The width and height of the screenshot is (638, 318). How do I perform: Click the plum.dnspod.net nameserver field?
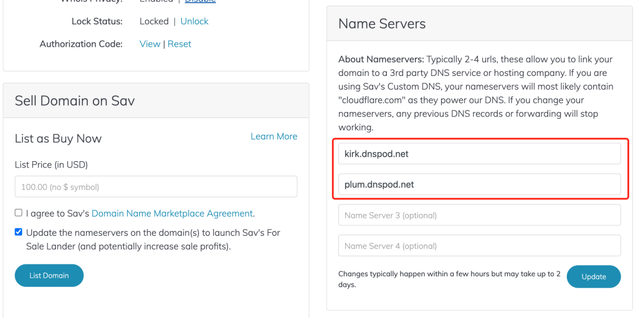479,184
